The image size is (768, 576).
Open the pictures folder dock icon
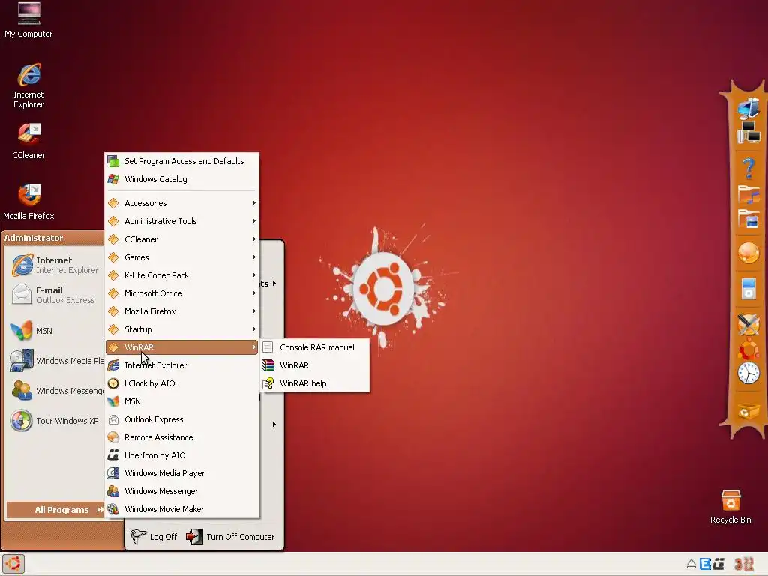pos(748,218)
